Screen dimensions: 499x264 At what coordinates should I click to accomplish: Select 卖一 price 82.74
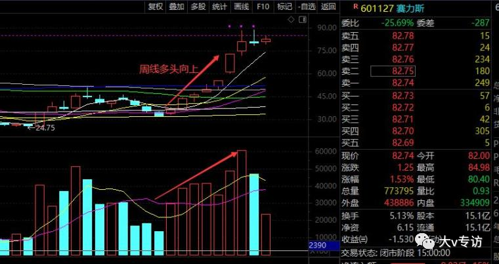(403, 83)
